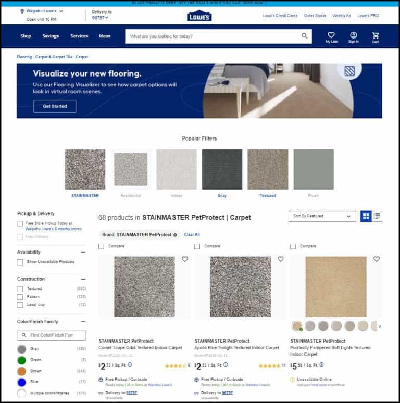Go to Carpet & Carpet Tile breadcrumb
This screenshot has width=400, height=403.
coord(54,57)
